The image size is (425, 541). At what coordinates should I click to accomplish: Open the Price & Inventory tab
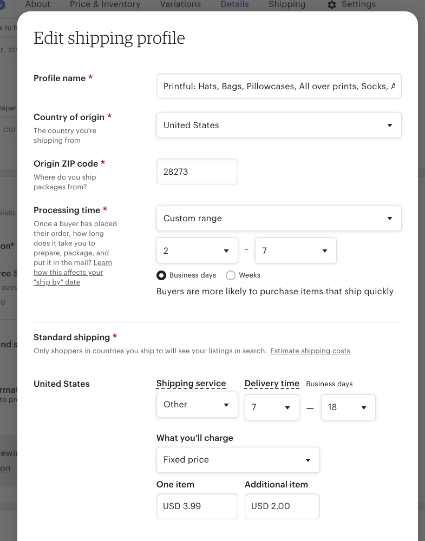click(104, 4)
